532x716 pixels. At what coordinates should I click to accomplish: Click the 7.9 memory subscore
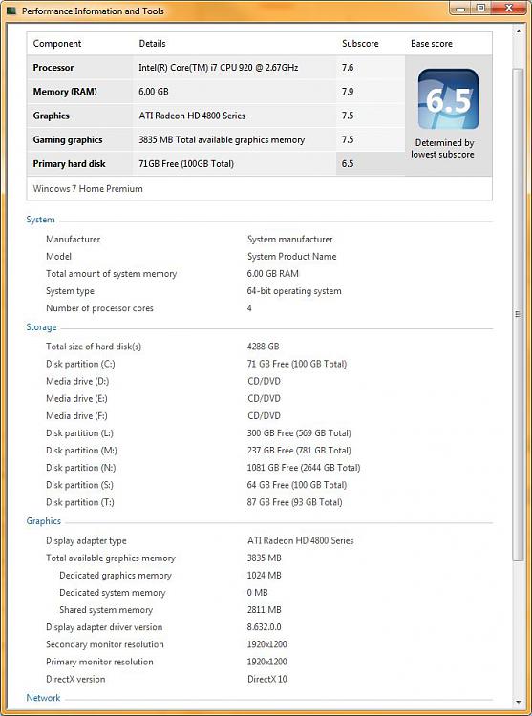coord(348,92)
